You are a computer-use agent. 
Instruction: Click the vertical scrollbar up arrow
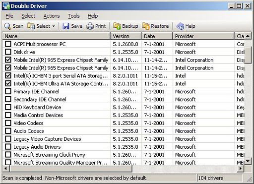click(248, 36)
